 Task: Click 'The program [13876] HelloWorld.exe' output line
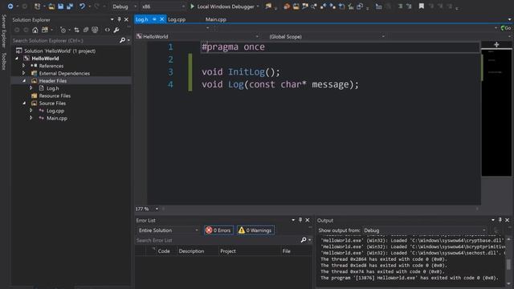(x=409, y=278)
